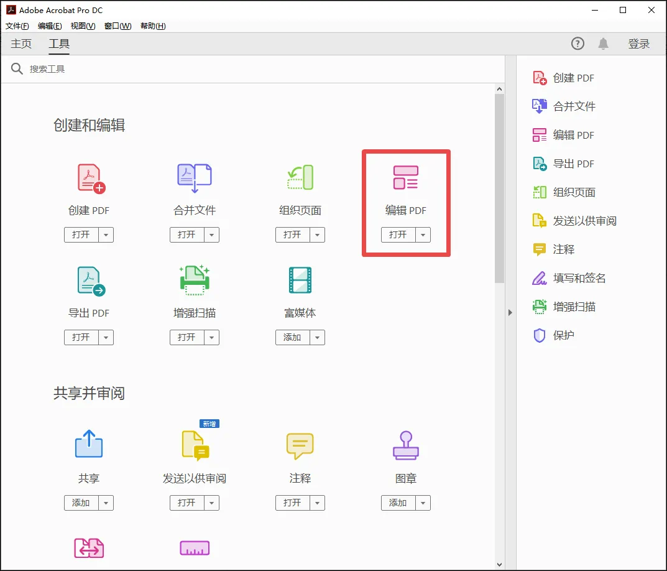Click the 合并文件 tool icon in the grid
The width and height of the screenshot is (667, 571).
click(x=195, y=179)
